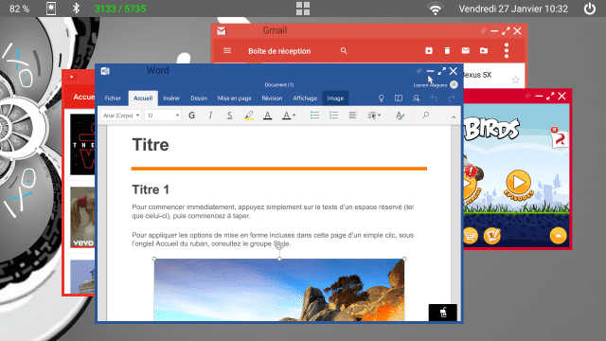Open the Word search magnifier icon
The height and width of the screenshot is (341, 606).
425,116
